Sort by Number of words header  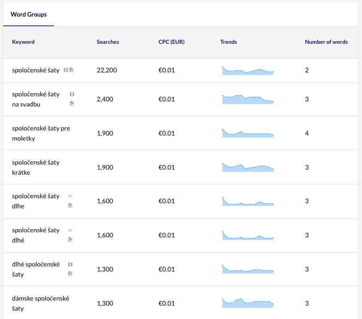tap(326, 42)
